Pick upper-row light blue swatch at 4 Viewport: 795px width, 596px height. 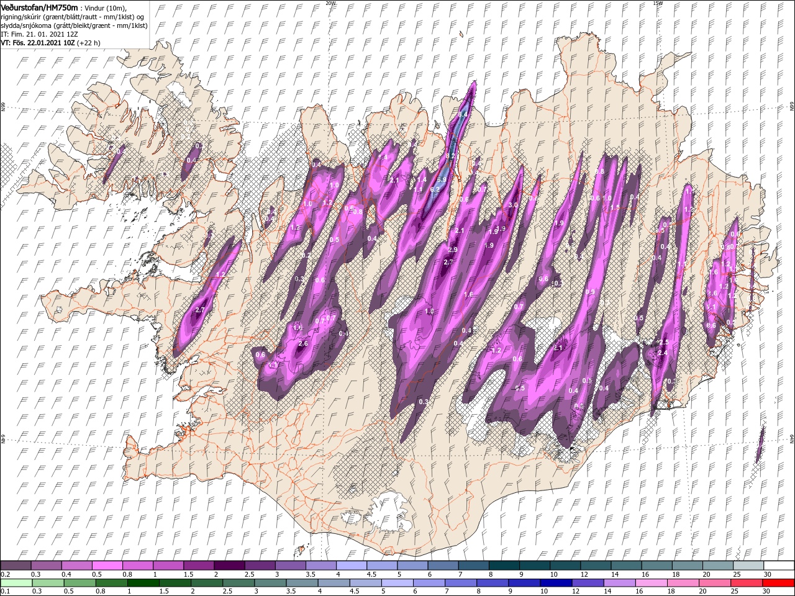click(x=352, y=565)
